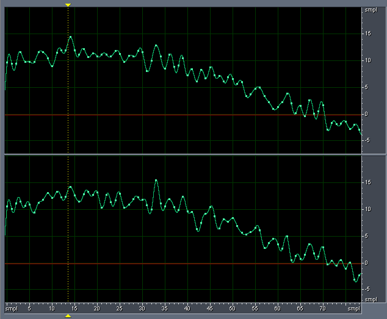
Task: Click the time ruler at sample 55
Action: pyautogui.click(x=255, y=309)
